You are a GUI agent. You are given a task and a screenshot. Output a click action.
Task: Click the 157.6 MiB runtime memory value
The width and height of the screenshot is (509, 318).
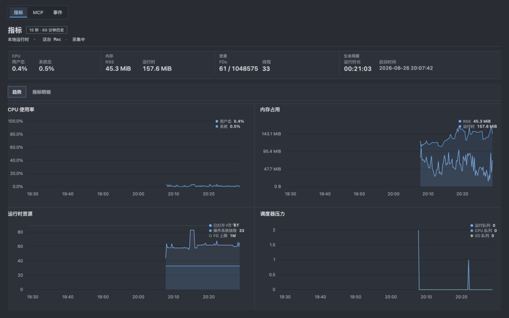tap(157, 68)
